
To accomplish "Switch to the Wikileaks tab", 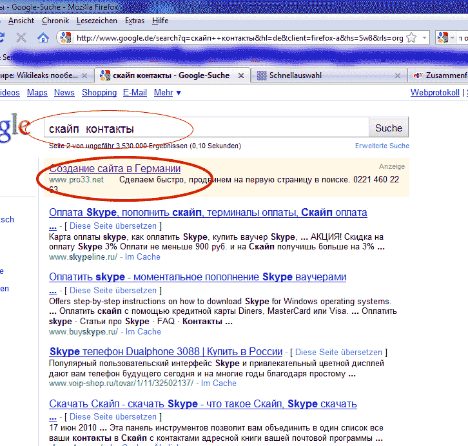I will tap(46, 75).
